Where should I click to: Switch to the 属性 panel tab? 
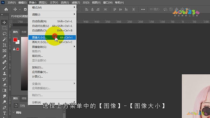tap(15, 98)
